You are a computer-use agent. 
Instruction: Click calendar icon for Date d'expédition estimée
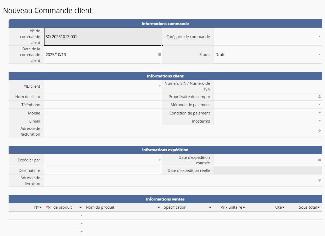pos(320,160)
